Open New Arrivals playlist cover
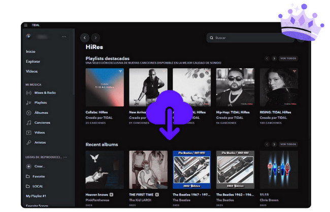Screen dimensions: 330x212 point(148,87)
